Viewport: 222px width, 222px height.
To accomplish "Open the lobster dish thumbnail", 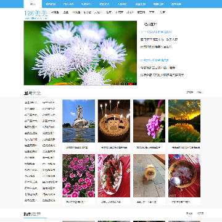I will pos(114,176).
